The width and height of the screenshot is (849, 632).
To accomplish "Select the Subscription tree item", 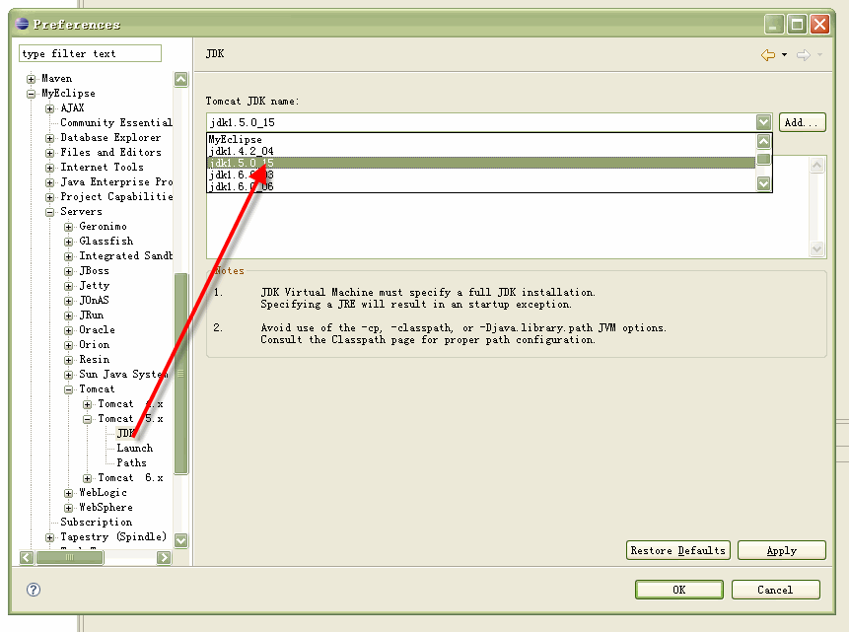I will [x=97, y=522].
